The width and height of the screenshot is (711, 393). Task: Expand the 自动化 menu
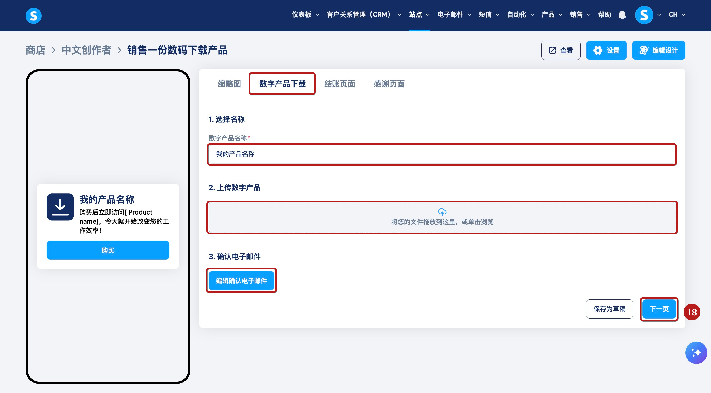pos(520,15)
